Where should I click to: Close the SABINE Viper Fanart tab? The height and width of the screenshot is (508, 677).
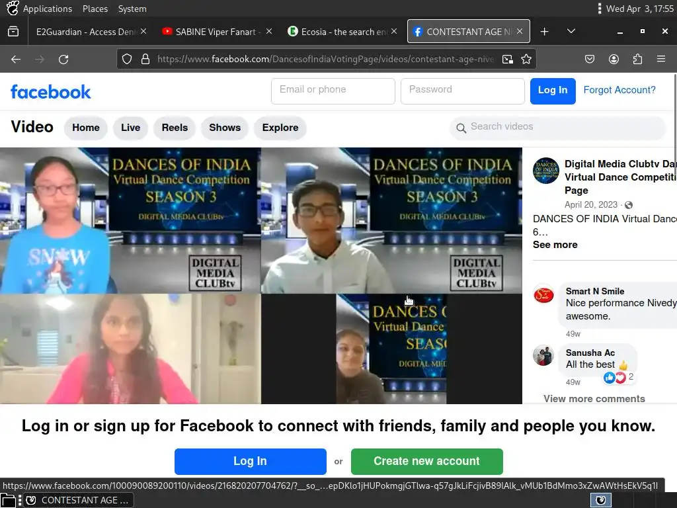[269, 32]
